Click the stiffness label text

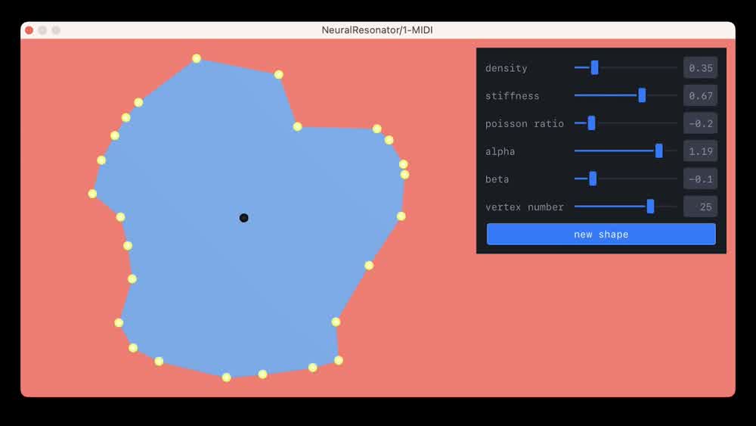point(512,95)
